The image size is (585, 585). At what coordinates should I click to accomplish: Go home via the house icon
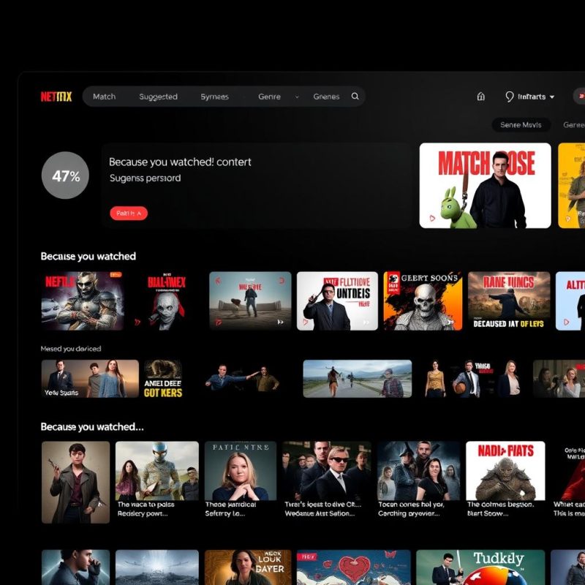tap(480, 96)
